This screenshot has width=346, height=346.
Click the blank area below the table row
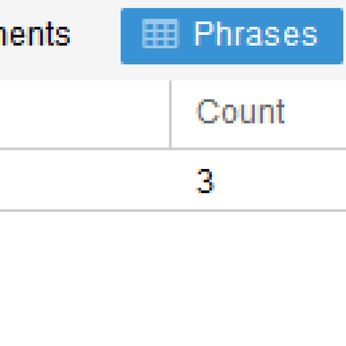coord(173,279)
